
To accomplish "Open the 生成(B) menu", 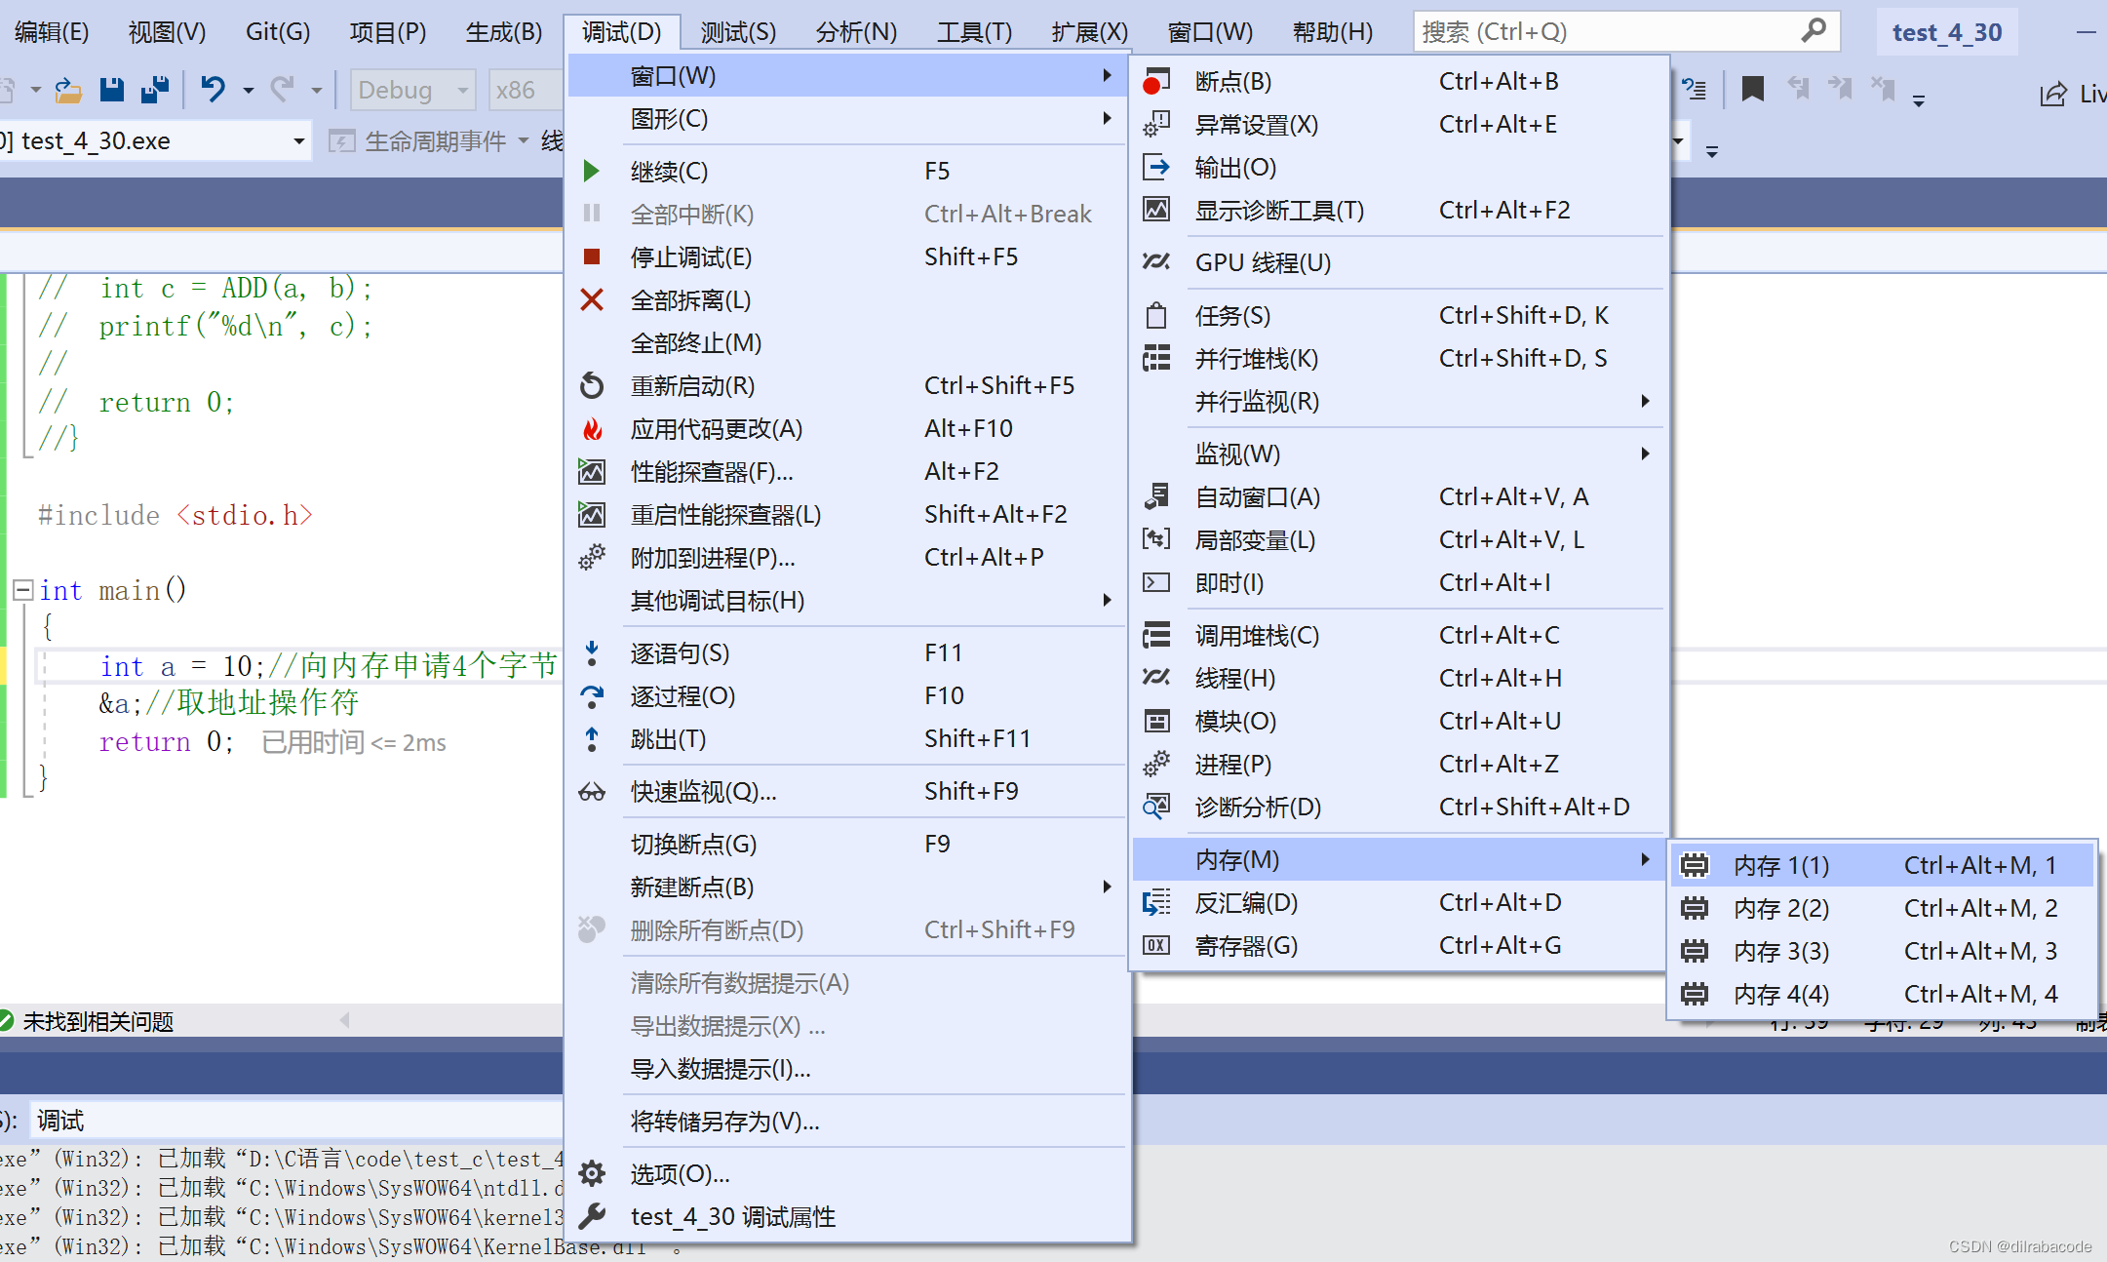I will [503, 32].
